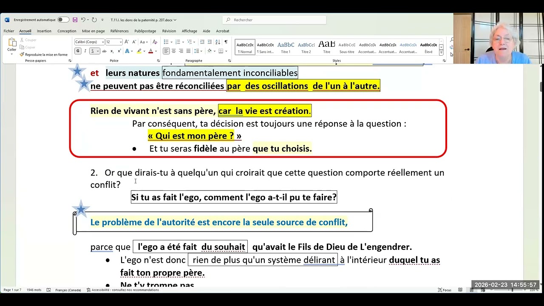Click Reproduire la mise en forme
Screen dimensions: 544x306
43,54
